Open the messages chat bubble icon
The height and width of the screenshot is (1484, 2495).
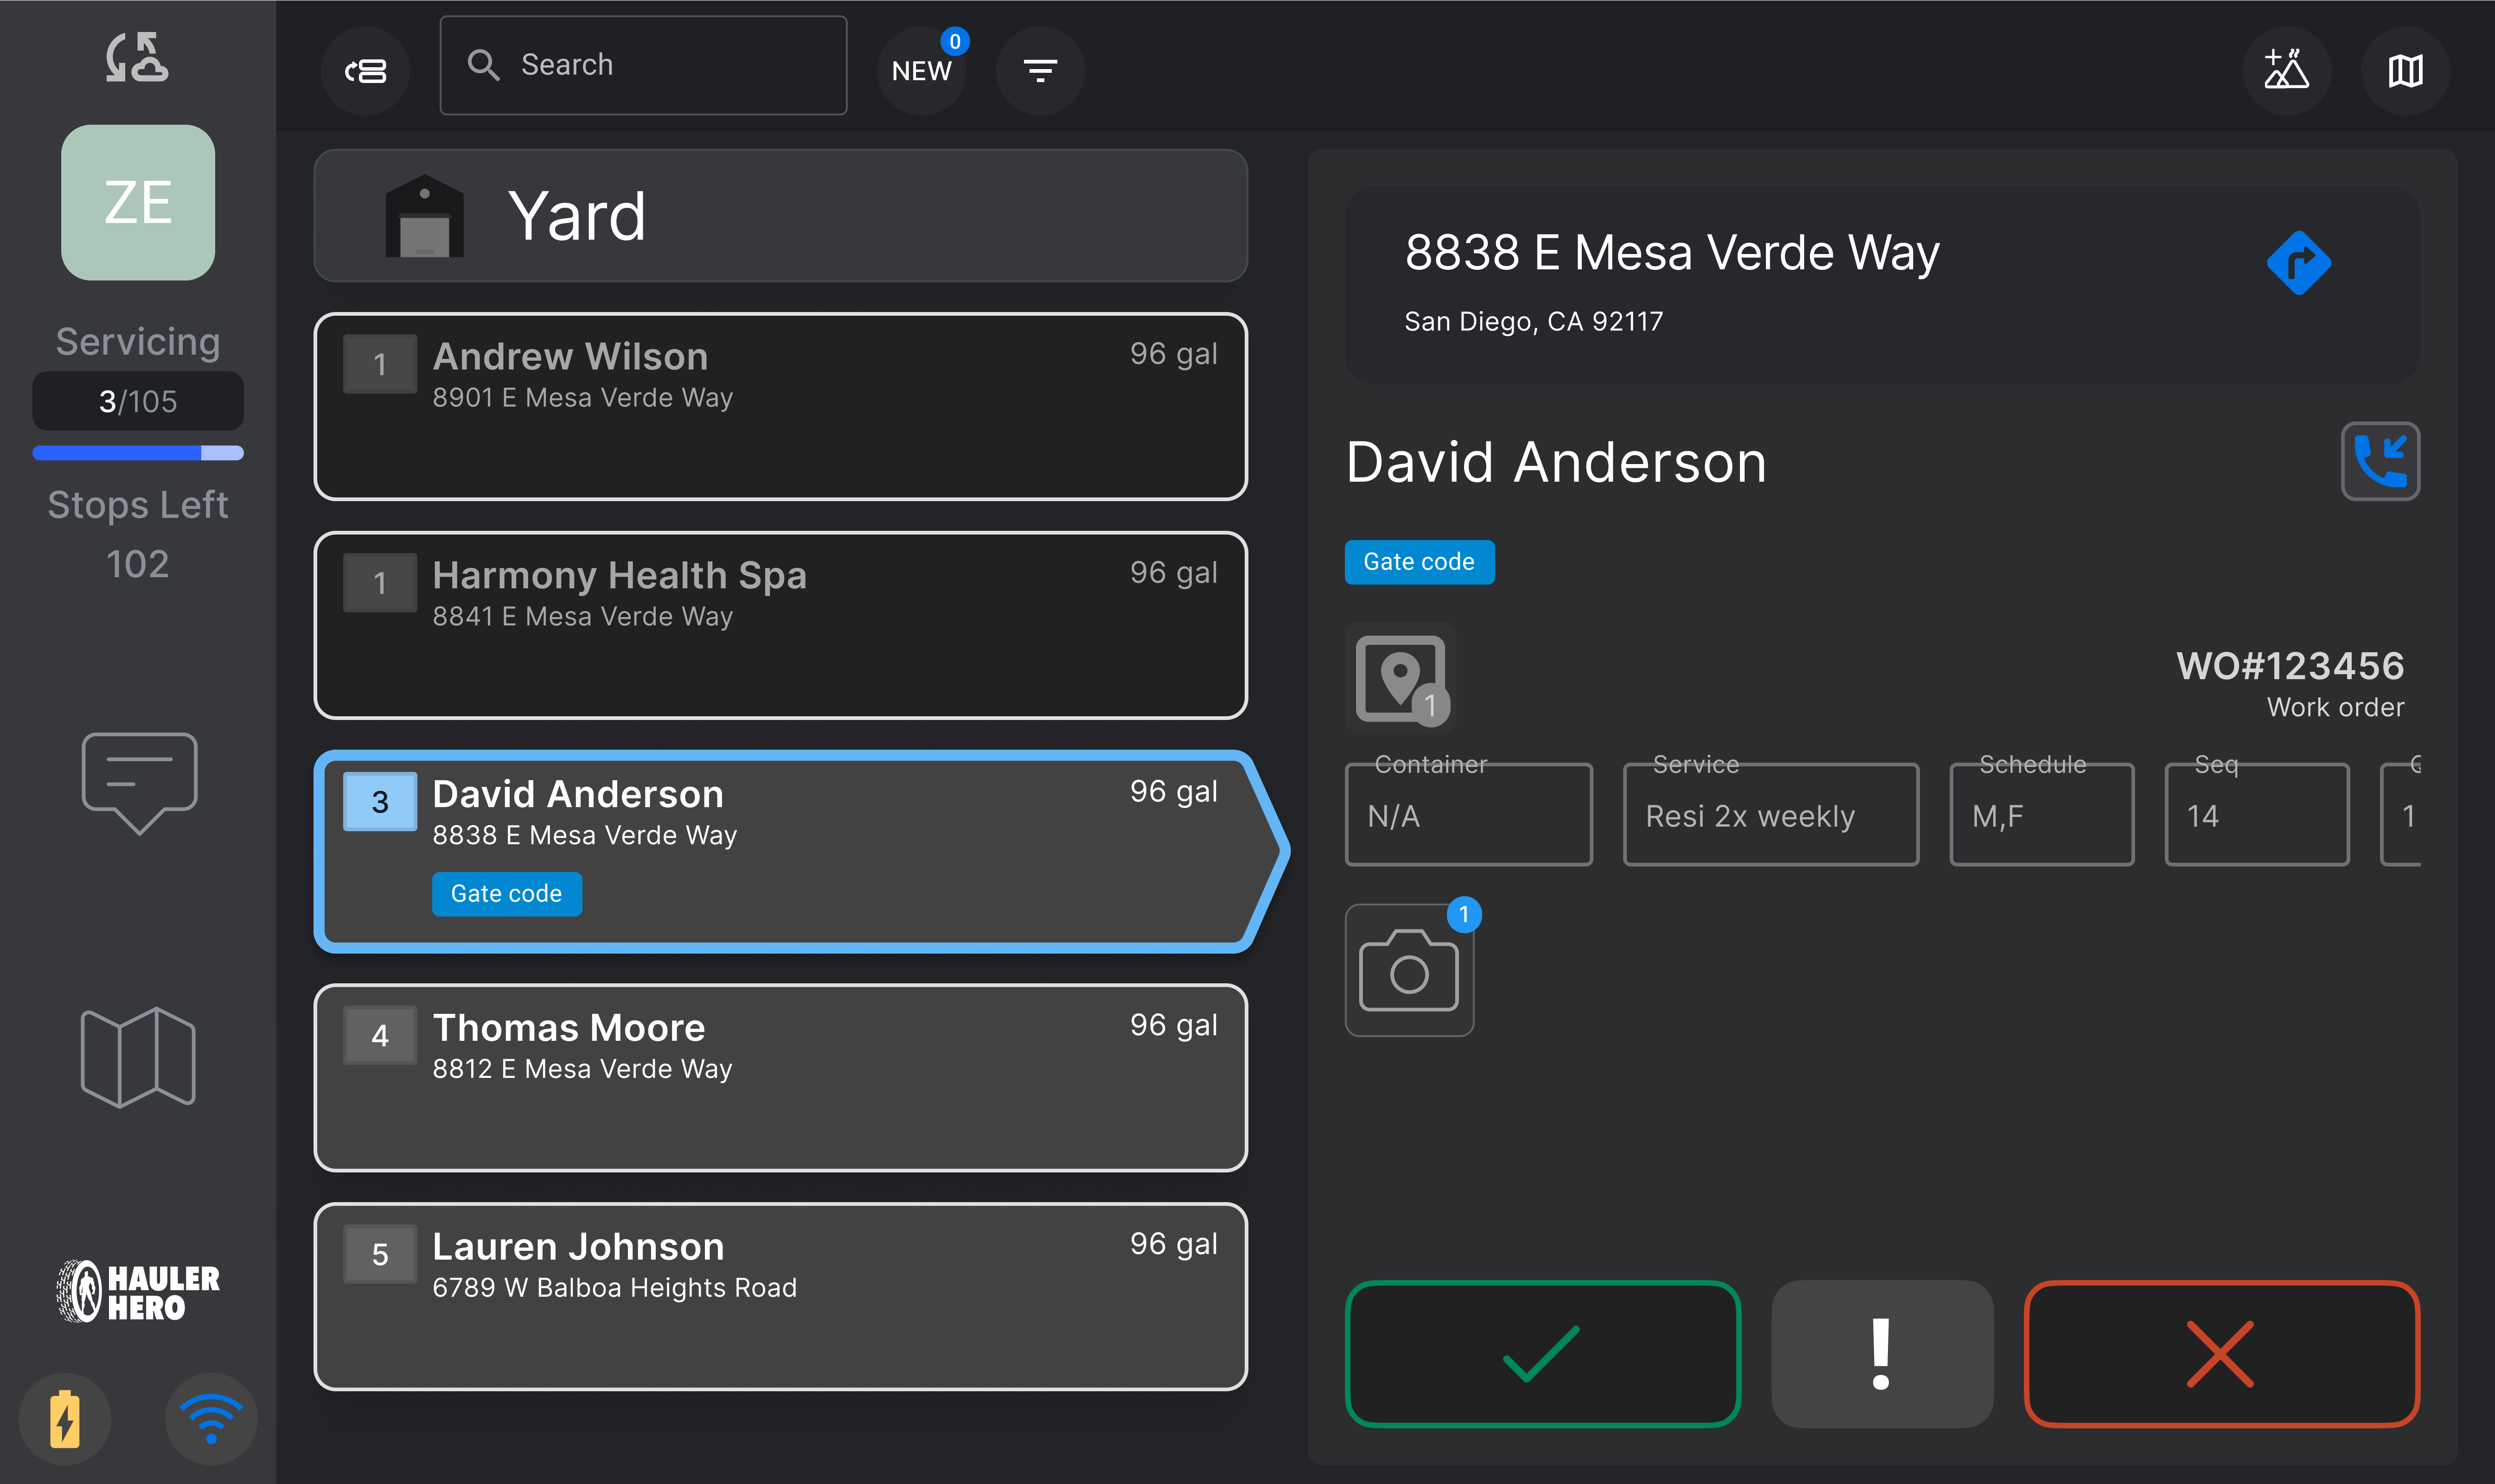coord(139,783)
